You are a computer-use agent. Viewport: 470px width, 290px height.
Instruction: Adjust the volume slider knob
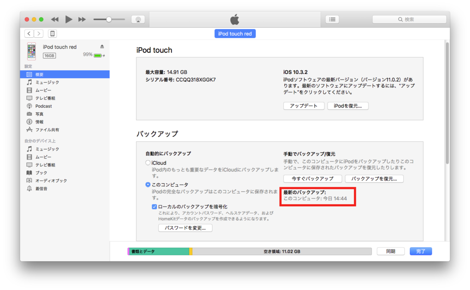(x=109, y=19)
